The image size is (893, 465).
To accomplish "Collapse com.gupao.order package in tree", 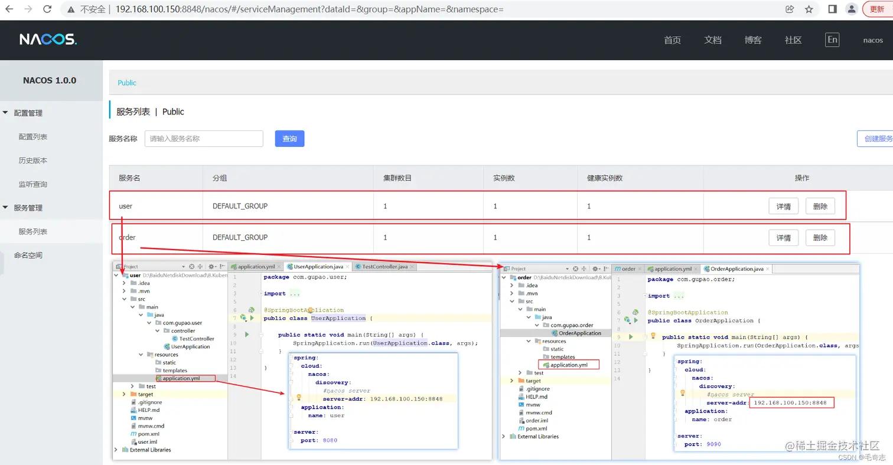I will tap(537, 325).
